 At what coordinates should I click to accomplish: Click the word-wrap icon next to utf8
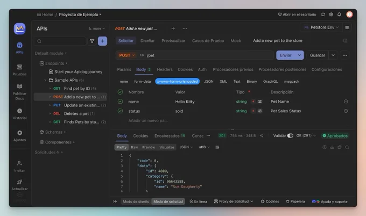[217, 147]
